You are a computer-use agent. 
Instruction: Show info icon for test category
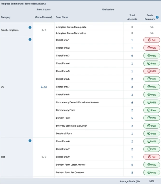tap(30, 141)
